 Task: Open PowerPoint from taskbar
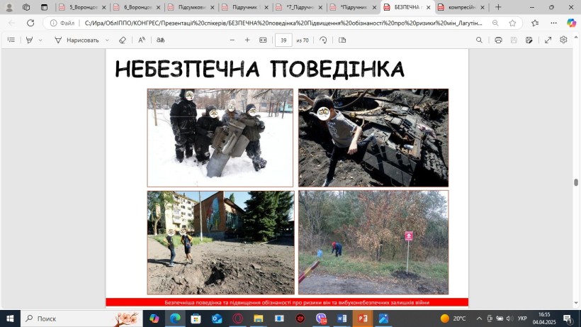coord(363,318)
